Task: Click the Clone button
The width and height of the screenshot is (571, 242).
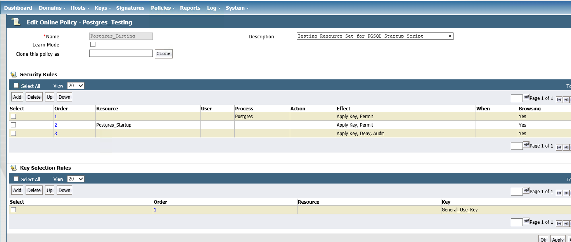Action: click(x=163, y=54)
